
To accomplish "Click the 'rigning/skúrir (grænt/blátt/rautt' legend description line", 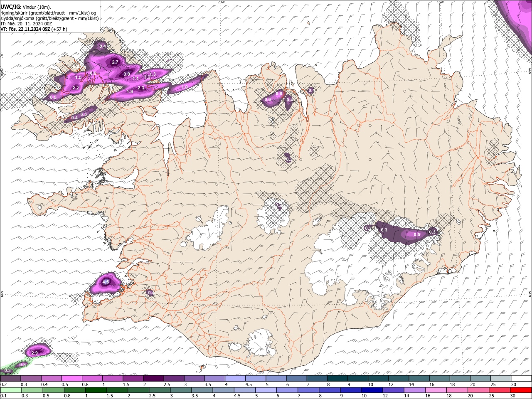I will click(48, 12).
